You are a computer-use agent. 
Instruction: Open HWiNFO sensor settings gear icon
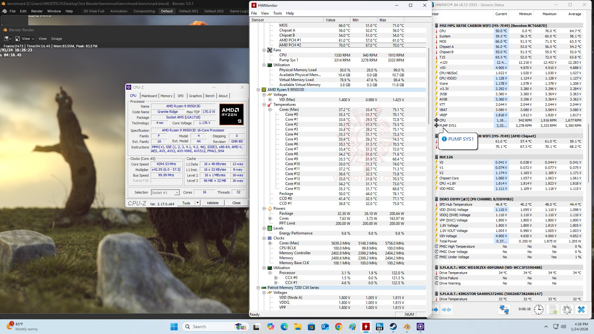[567, 310]
